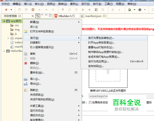This screenshot has height=121, width=154.
Task: Click the increase font size A icon
Action: [113, 10]
